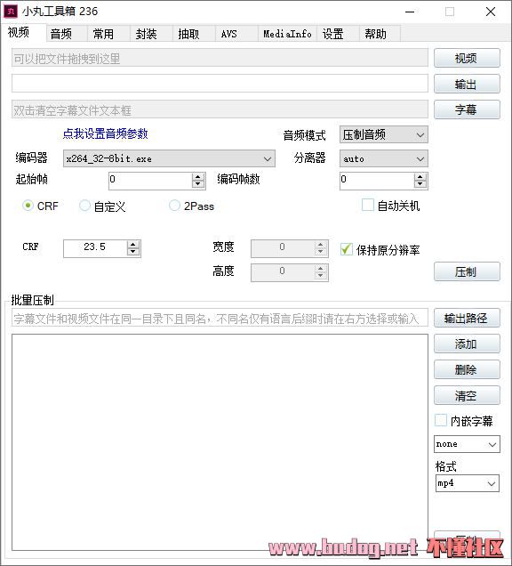
Task: Open the subtitle language none dropdown
Action: 467,444
